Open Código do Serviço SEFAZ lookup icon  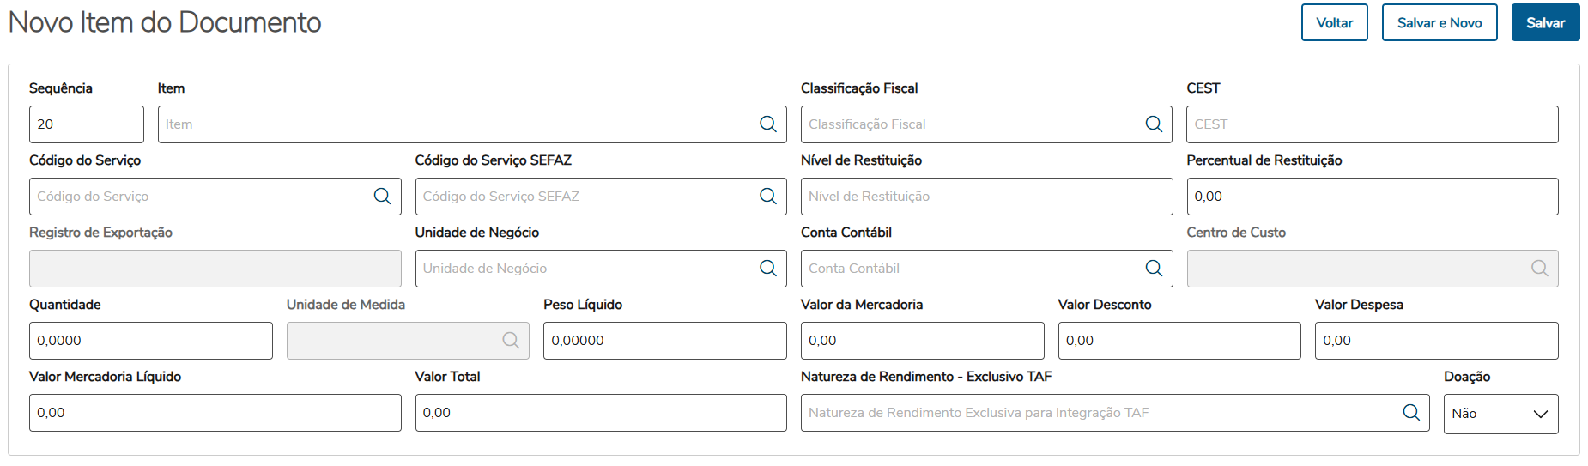click(x=767, y=197)
